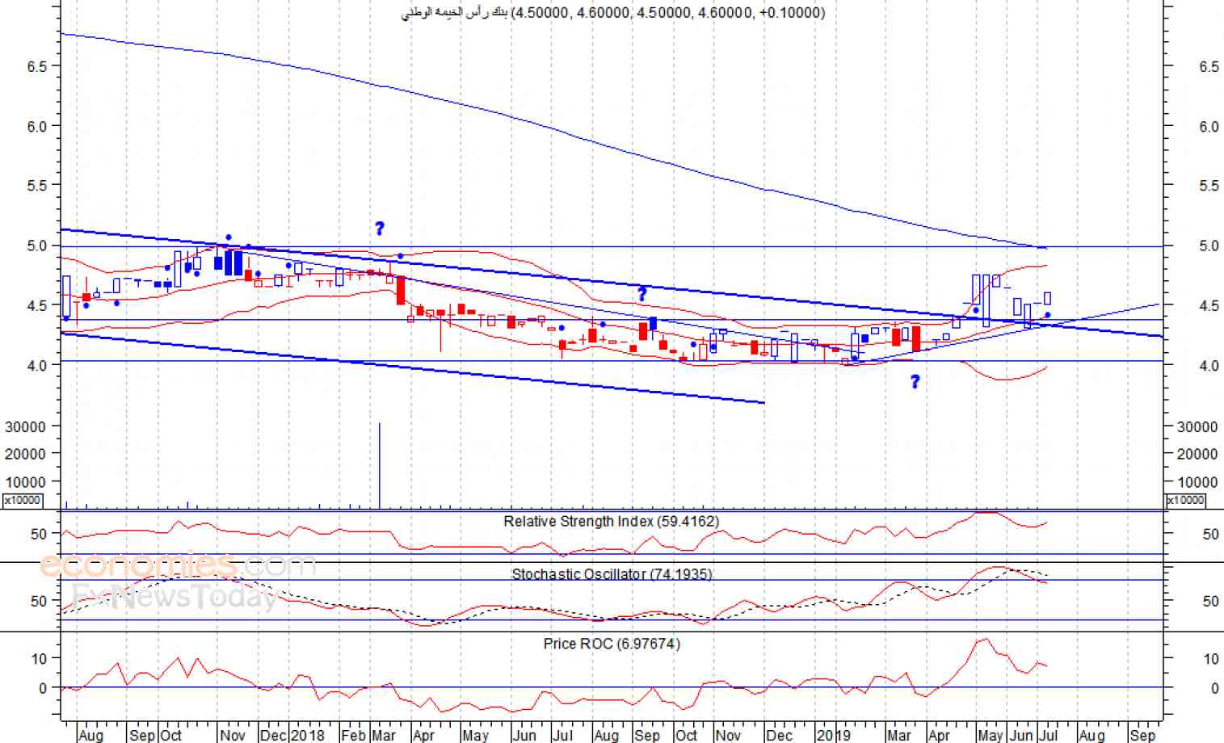Click the 2018 year label on time axis
This screenshot has width=1224, height=743.
point(307,735)
